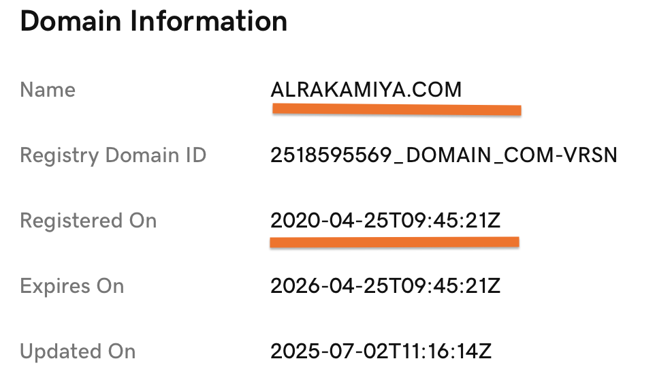Click the year 2026 in expiry date

(295, 286)
